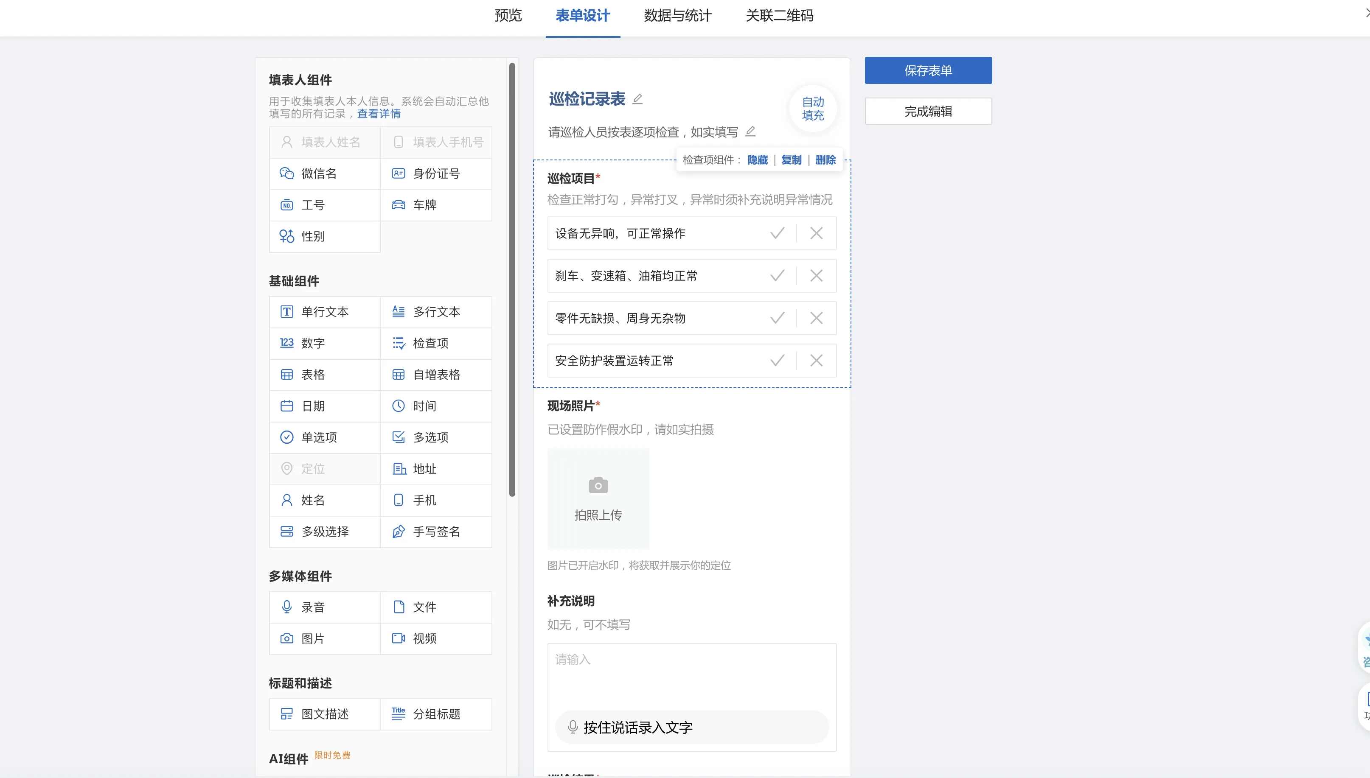The height and width of the screenshot is (778, 1370).
Task: Add a 多级选择 component
Action: pyautogui.click(x=324, y=532)
